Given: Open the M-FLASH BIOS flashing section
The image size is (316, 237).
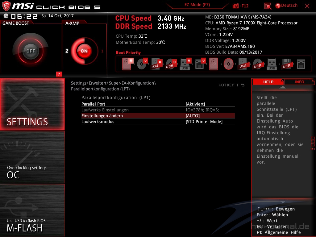Looking at the screenshot, I should [32, 210].
